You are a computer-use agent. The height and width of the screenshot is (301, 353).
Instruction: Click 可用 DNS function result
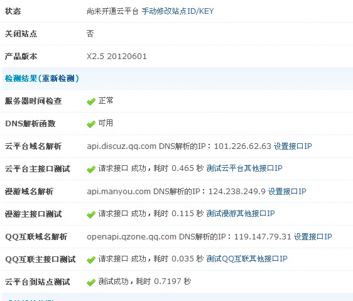pos(106,123)
